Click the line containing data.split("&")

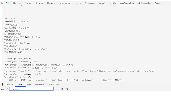pyautogui.click(x=22, y=74)
